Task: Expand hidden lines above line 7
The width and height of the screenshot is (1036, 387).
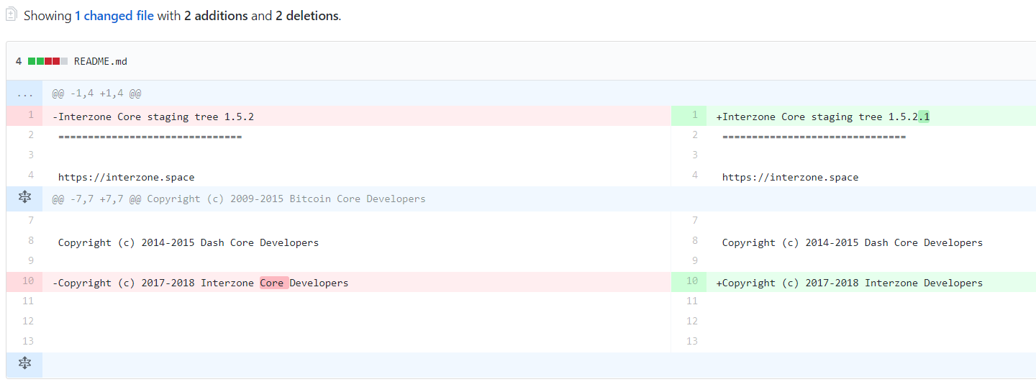Action: (24, 199)
